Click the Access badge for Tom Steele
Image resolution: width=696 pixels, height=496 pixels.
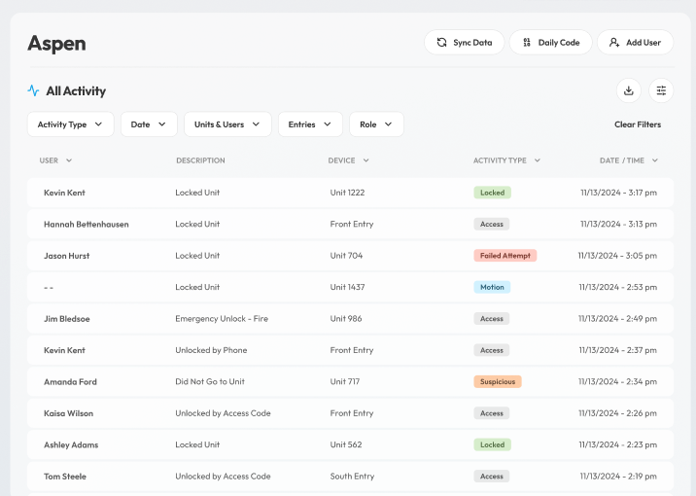(491, 476)
